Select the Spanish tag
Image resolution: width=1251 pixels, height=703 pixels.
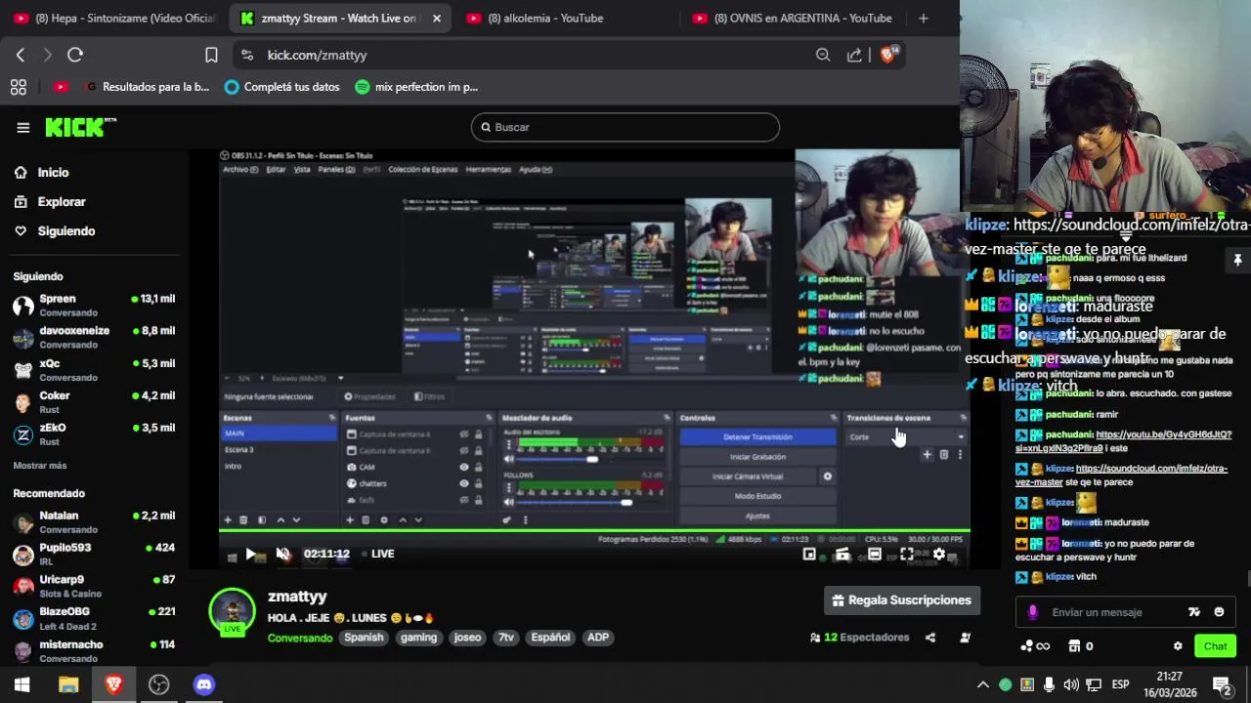pos(364,638)
